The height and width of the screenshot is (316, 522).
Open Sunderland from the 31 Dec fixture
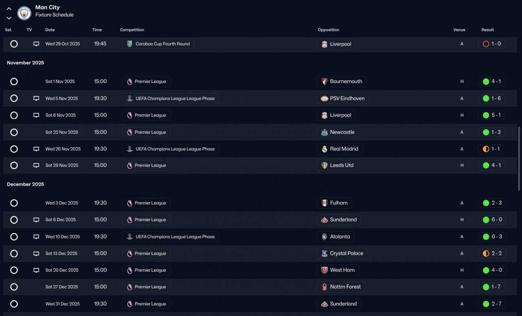coord(339,304)
